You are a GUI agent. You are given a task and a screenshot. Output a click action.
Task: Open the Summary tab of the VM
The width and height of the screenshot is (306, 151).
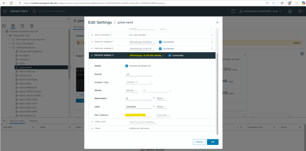click(78, 27)
